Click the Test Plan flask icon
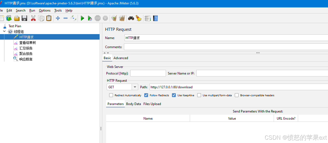The height and width of the screenshot is (143, 328). [5, 26]
